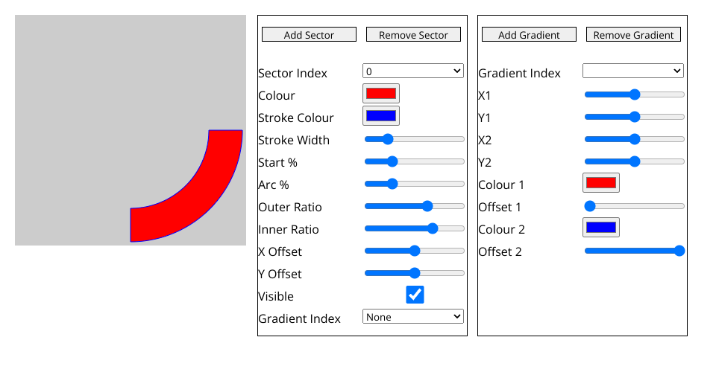Uncheck the Visible checkbox
Screen dimensions: 716x372
(x=415, y=295)
